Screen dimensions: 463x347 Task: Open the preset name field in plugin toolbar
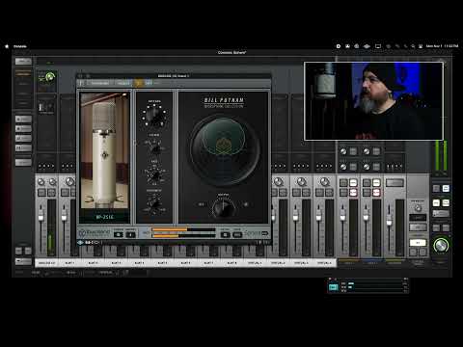click(x=100, y=83)
